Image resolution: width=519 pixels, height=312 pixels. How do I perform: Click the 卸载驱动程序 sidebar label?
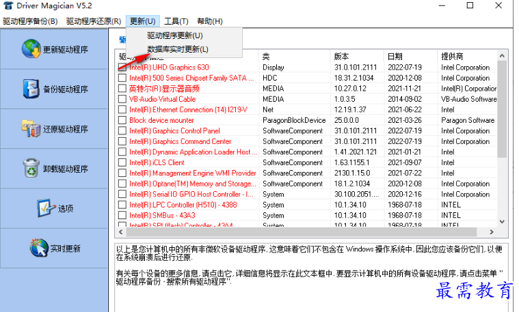(x=66, y=169)
